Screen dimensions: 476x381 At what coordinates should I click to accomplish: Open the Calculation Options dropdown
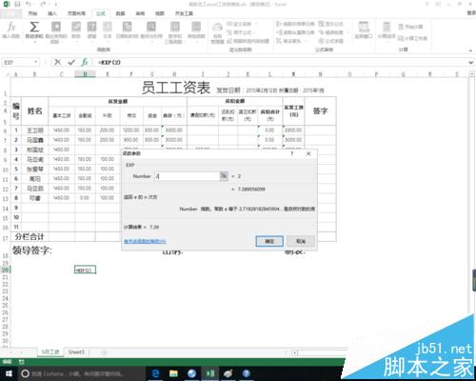pos(387,30)
